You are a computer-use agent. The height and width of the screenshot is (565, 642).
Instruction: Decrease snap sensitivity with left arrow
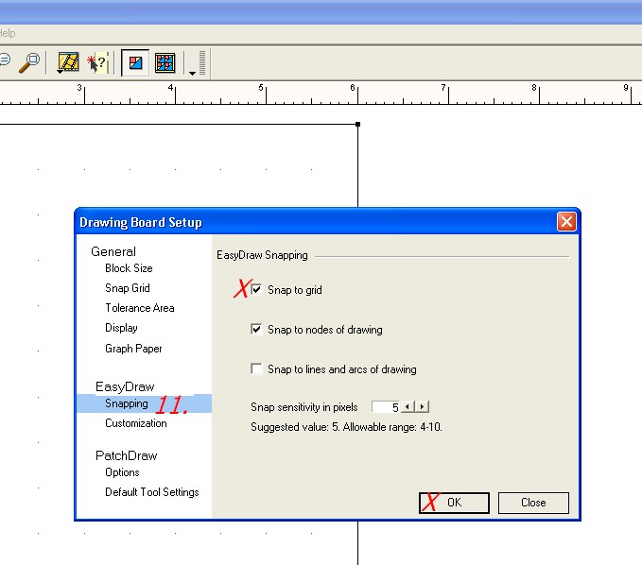tap(408, 406)
